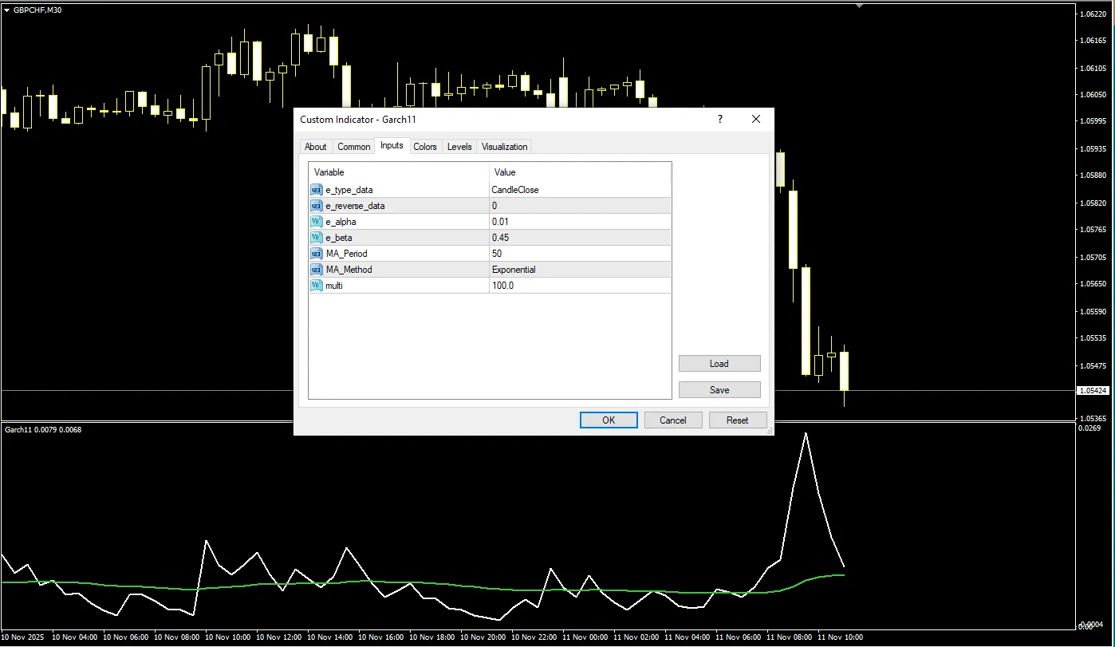Click the e_reverse_data row icon
Image resolution: width=1115 pixels, height=647 pixels.
pyautogui.click(x=317, y=206)
